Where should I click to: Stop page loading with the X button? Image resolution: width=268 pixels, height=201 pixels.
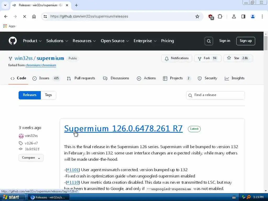pyautogui.click(x=24, y=16)
